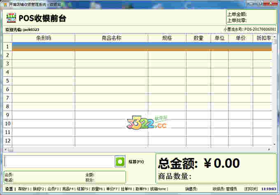
Task: Click the 规格 column header
Action: coord(167,38)
